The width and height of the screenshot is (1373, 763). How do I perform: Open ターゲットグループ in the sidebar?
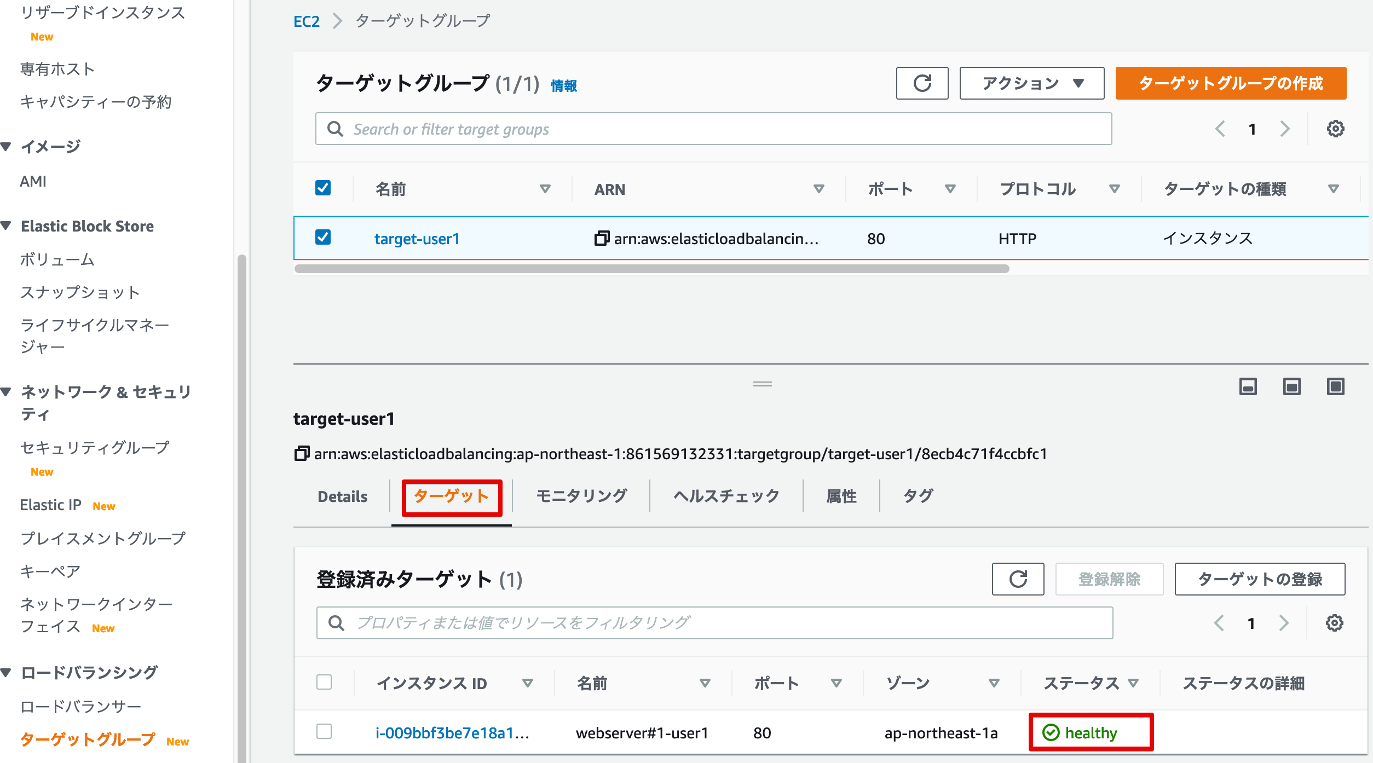click(88, 739)
